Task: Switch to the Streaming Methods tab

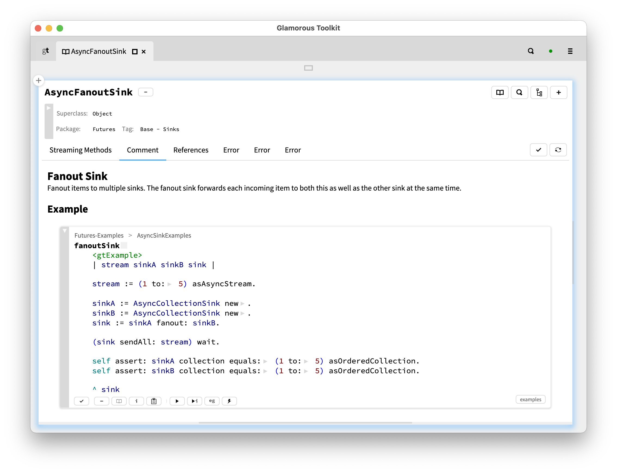Action: [80, 150]
